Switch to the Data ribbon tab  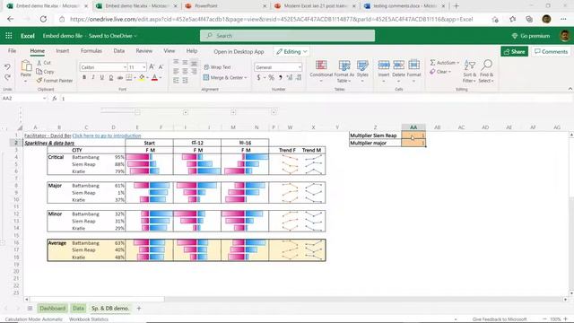tap(119, 51)
